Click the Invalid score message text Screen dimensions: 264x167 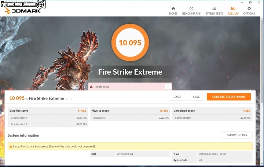pos(102,86)
